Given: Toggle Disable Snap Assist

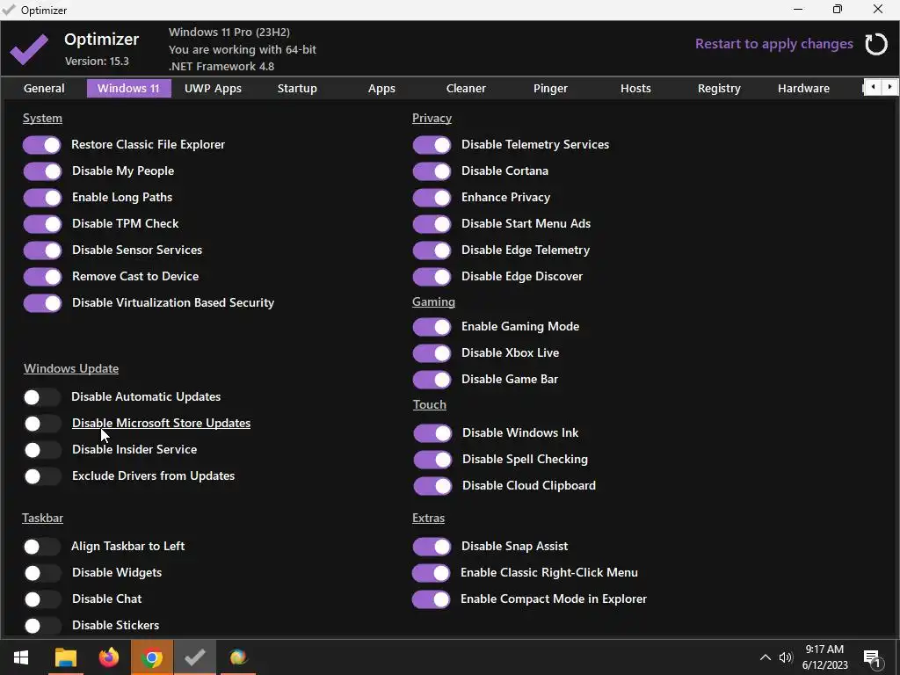Looking at the screenshot, I should pos(432,547).
